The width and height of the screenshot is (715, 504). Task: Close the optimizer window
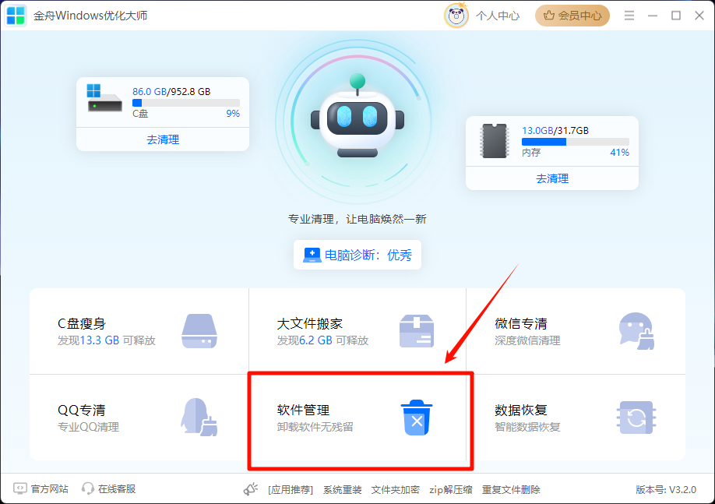point(699,16)
